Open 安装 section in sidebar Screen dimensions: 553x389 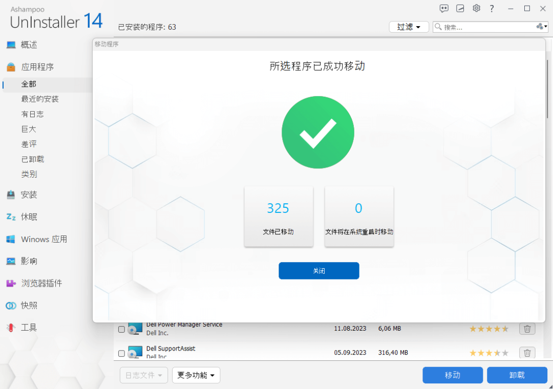tap(29, 194)
